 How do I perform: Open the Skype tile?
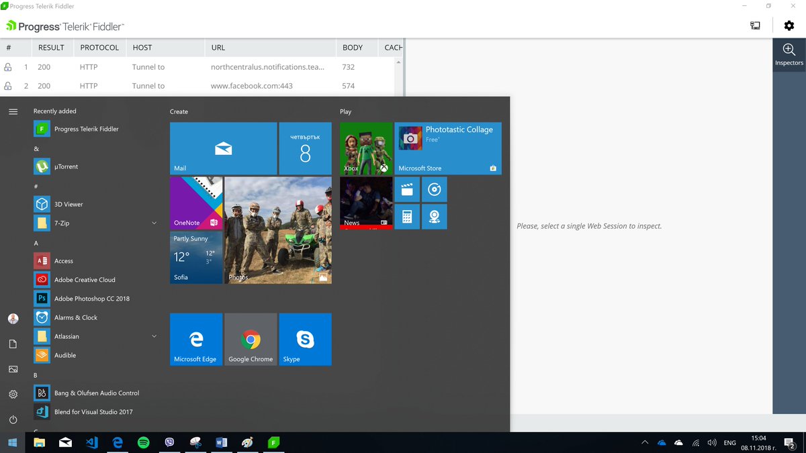[305, 339]
